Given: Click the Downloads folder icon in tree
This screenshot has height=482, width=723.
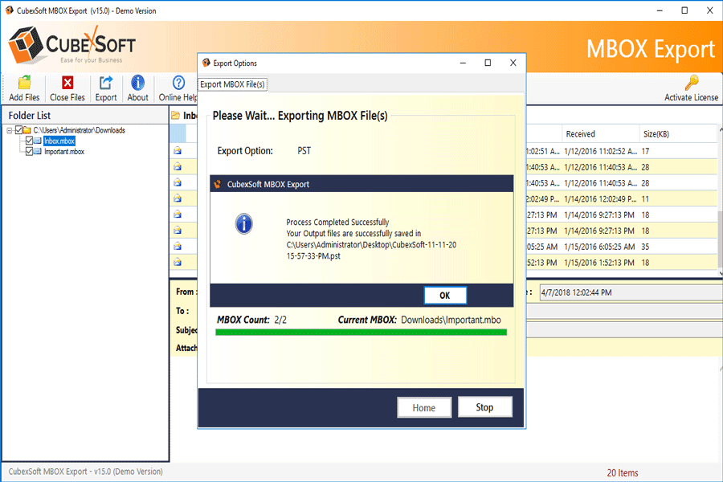Looking at the screenshot, I should coord(27,130).
